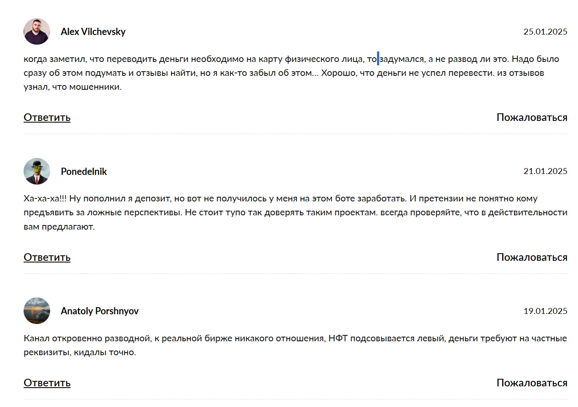
Task: Click the date 21.01.2025
Action: click(x=545, y=171)
